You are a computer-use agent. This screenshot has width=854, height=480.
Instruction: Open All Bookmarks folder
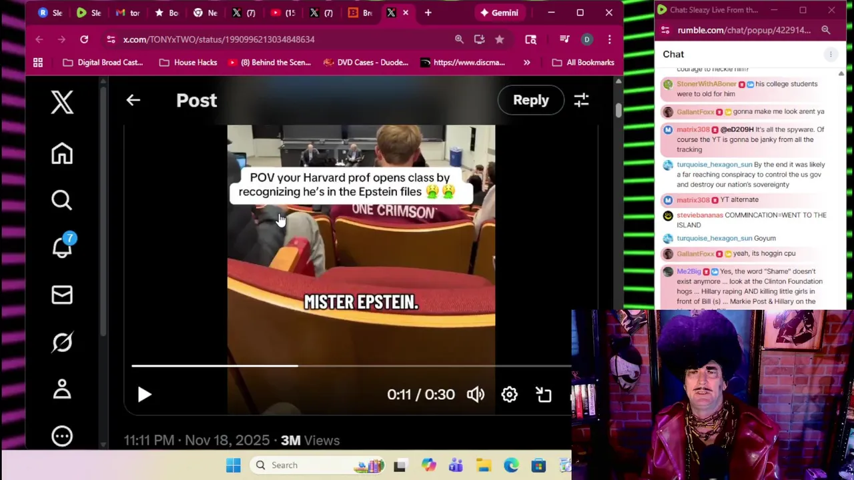[584, 63]
